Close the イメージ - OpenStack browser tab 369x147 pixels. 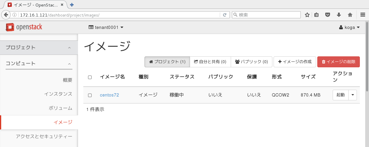62,4
